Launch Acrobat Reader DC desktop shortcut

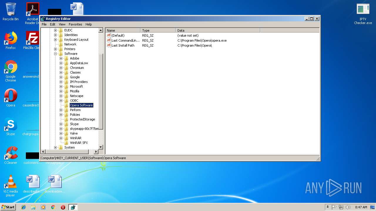coord(33,13)
